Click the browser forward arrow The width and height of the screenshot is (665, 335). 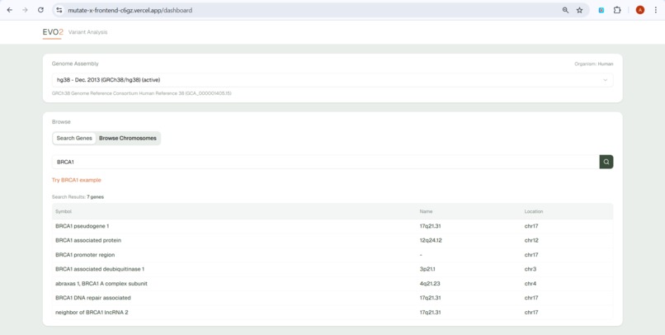point(25,10)
